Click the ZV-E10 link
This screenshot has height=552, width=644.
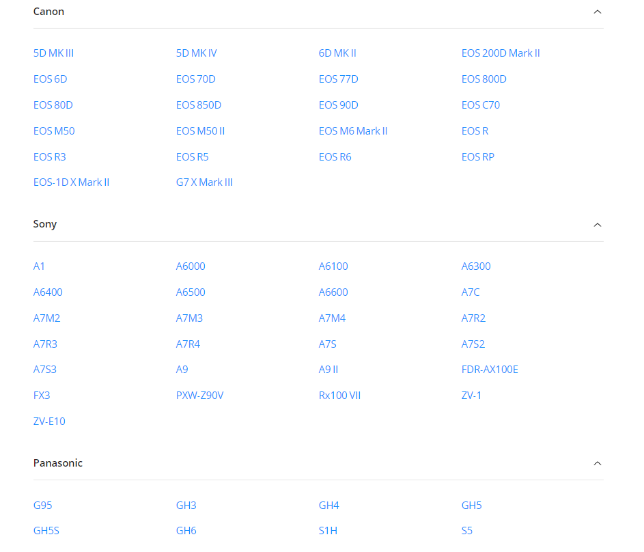(49, 422)
